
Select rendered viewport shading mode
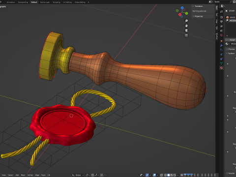pos(175,175)
